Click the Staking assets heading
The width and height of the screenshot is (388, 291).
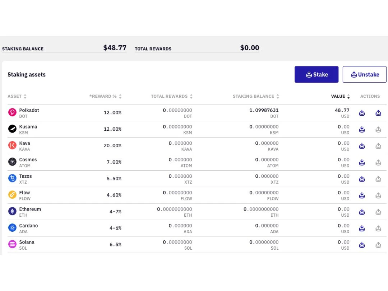[x=27, y=74]
